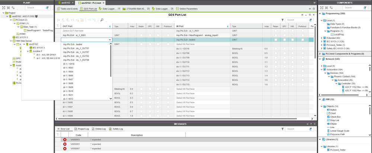Choose Arp.Plc.Eclr : do_1_OUT01 from dropdown list
The height and width of the screenshot is (153, 372).
76,48
